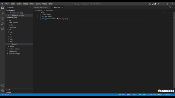Viewport: 175px width, 98px height.
Task: Change the UTF-8 encoding setting
Action: click(134, 95)
